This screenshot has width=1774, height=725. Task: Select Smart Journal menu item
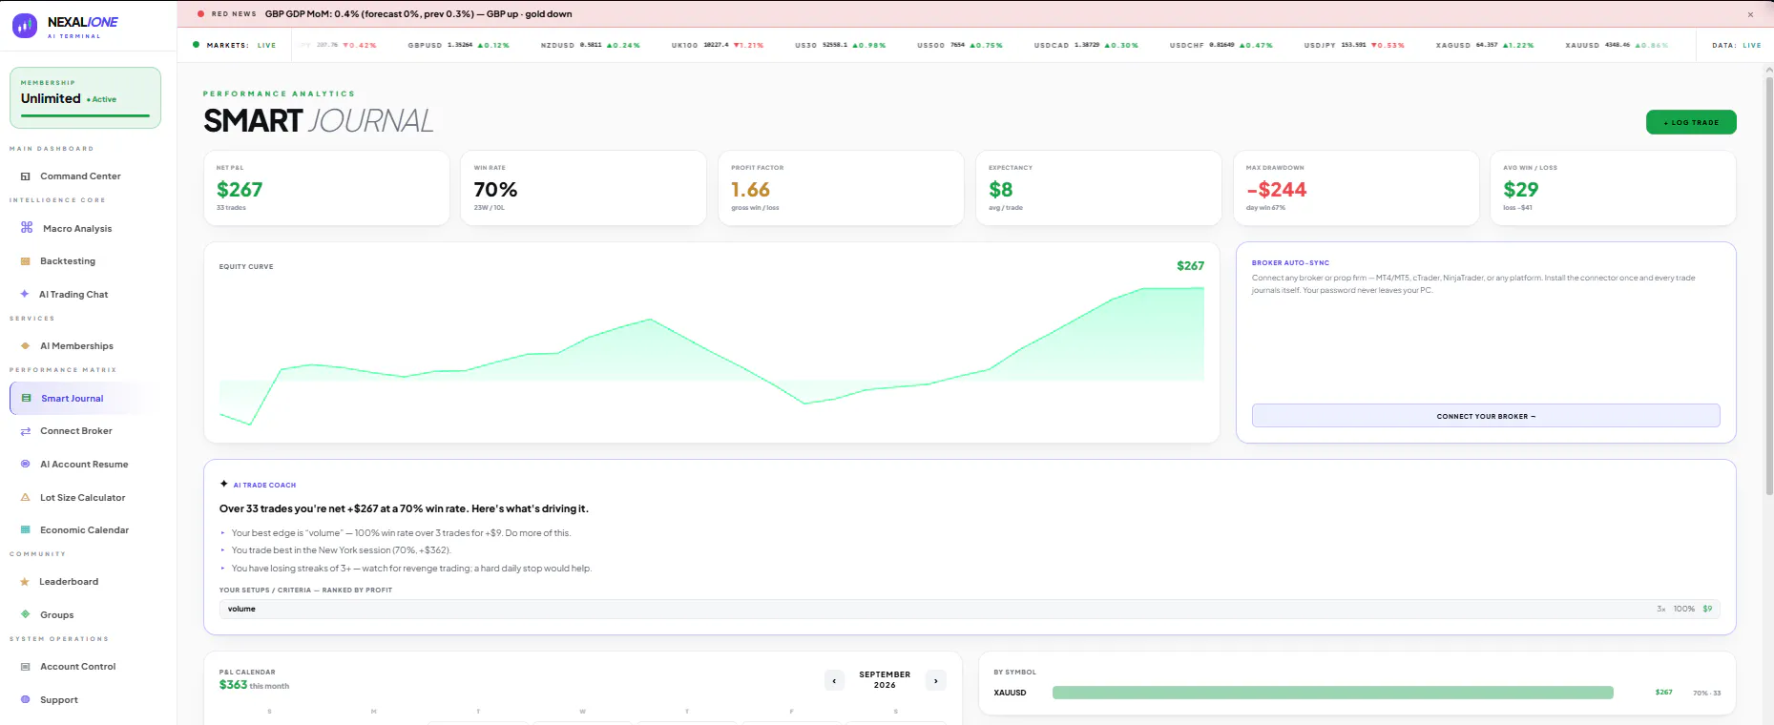pyautogui.click(x=74, y=399)
